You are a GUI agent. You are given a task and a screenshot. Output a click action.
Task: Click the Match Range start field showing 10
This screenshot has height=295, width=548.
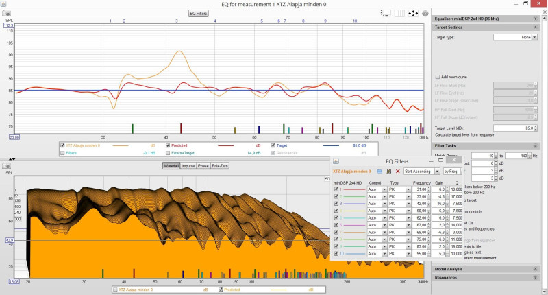pyautogui.click(x=483, y=156)
